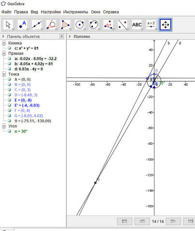Select the Reflect about line tool
Viewport: 195px width, 231px height.
pos(123,25)
